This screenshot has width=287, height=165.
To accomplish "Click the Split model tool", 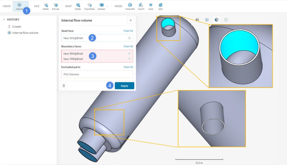I will pyautogui.click(x=160, y=6).
